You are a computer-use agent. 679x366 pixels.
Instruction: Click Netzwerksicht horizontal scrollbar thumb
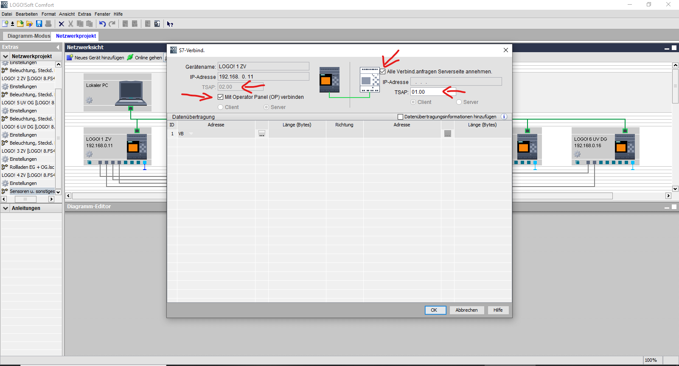coord(342,196)
